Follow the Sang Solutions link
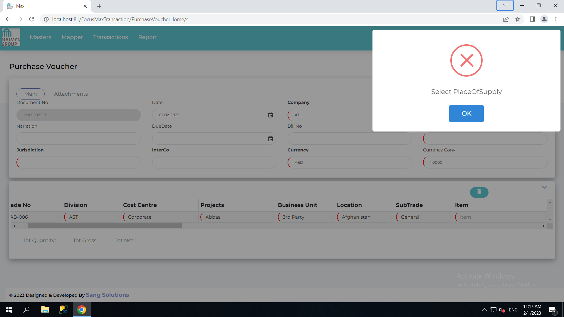Image resolution: width=564 pixels, height=317 pixels. 107,295
